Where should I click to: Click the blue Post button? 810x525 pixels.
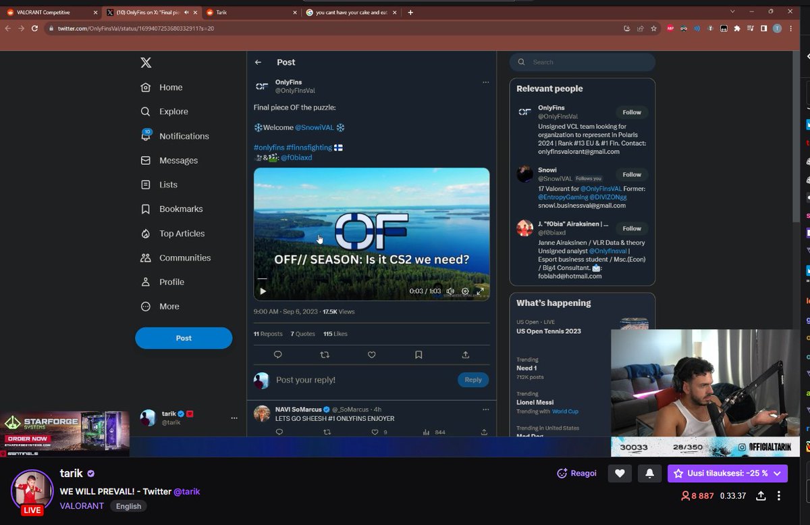(x=184, y=338)
